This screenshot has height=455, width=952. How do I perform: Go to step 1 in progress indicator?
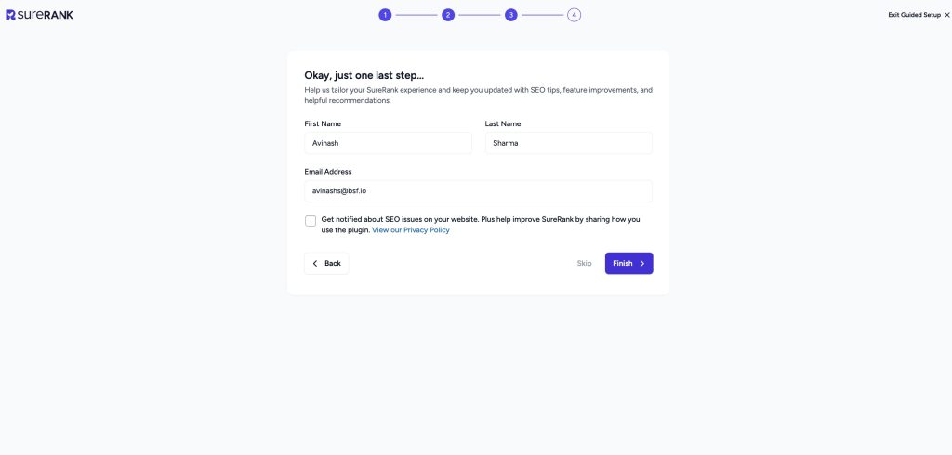pos(385,15)
